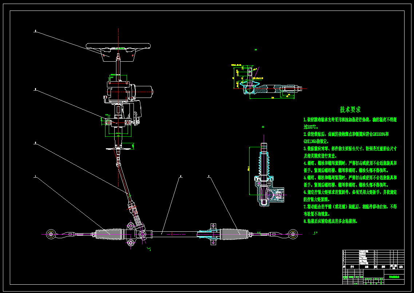Click requirement '8.粘接后应清除流出的多余粘接剂。'
The image size is (414, 293).
point(331,221)
